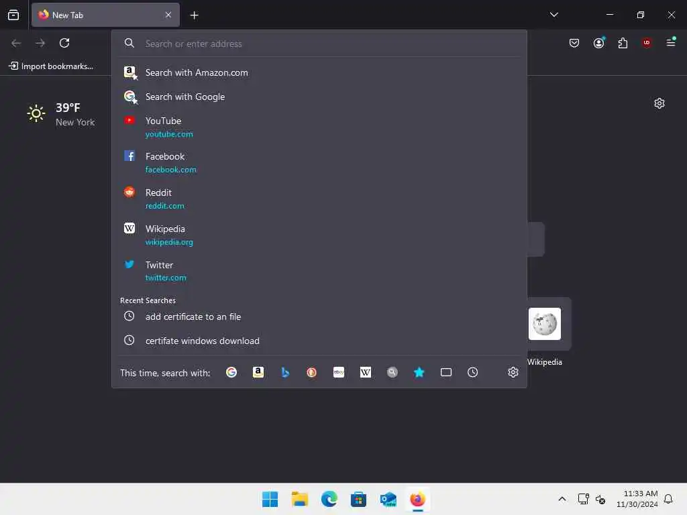Open Microsoft Store from taskbar

[358, 499]
